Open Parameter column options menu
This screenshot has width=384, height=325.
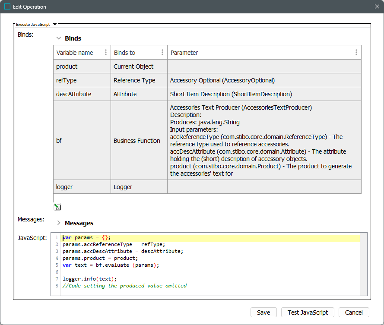point(356,53)
